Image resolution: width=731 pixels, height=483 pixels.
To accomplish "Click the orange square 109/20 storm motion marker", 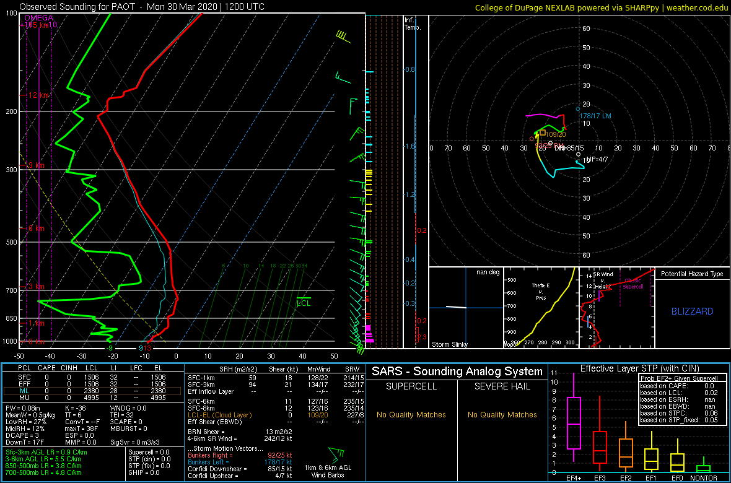I will pyautogui.click(x=543, y=133).
